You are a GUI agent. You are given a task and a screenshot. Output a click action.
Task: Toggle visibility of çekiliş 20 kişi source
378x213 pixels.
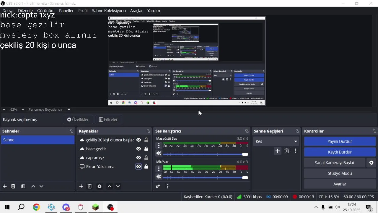[139, 140]
